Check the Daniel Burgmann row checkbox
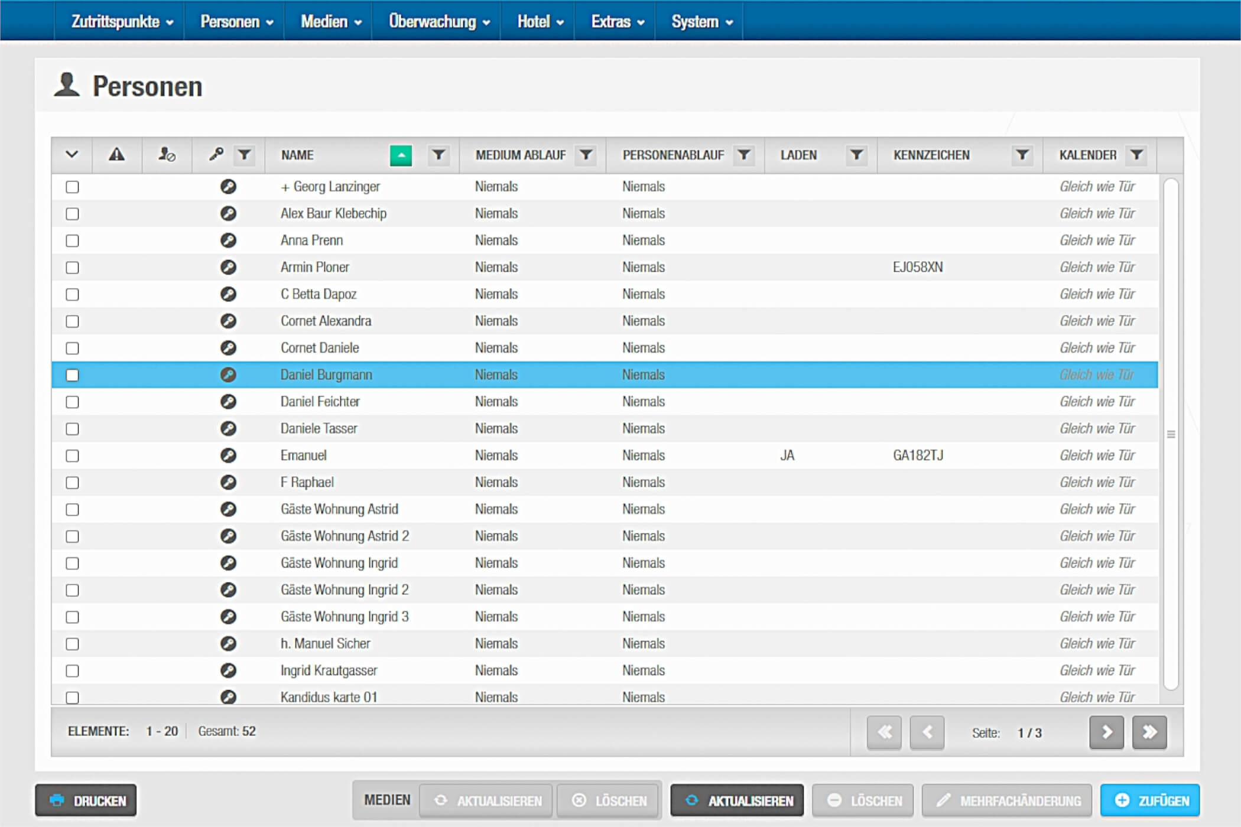Viewport: 1241px width, 827px height. [72, 375]
